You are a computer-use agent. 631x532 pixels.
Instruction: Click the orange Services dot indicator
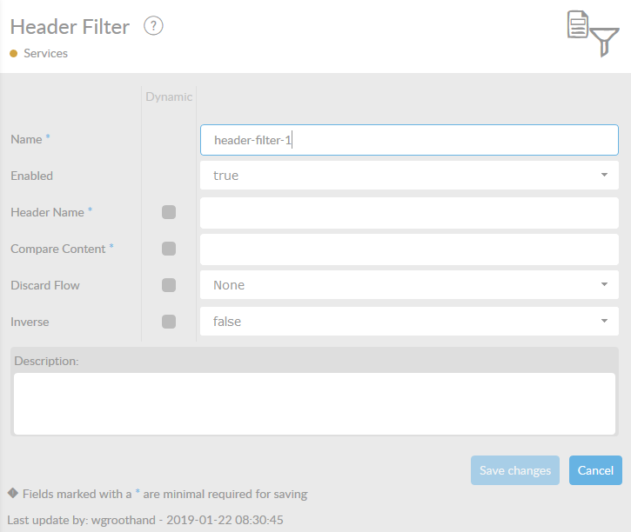click(x=14, y=54)
